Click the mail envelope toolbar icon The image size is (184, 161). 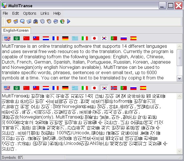[56, 21]
